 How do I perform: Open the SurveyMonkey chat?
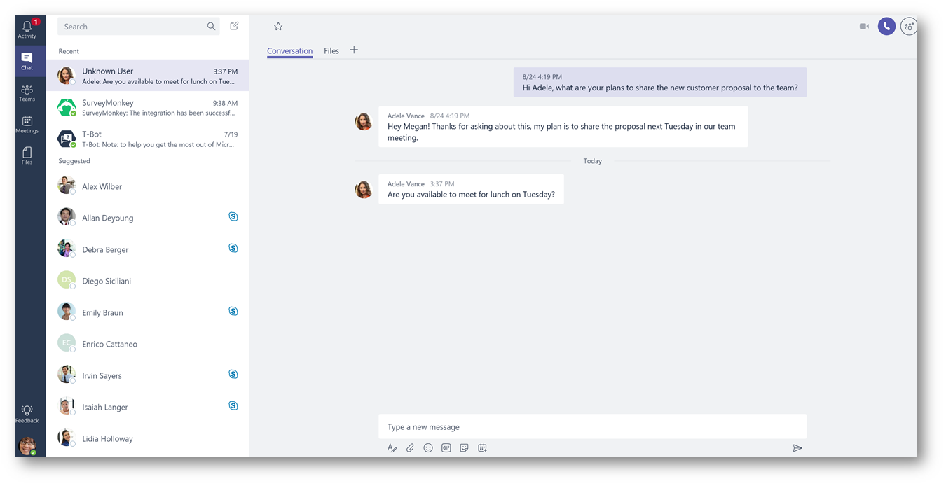(148, 107)
